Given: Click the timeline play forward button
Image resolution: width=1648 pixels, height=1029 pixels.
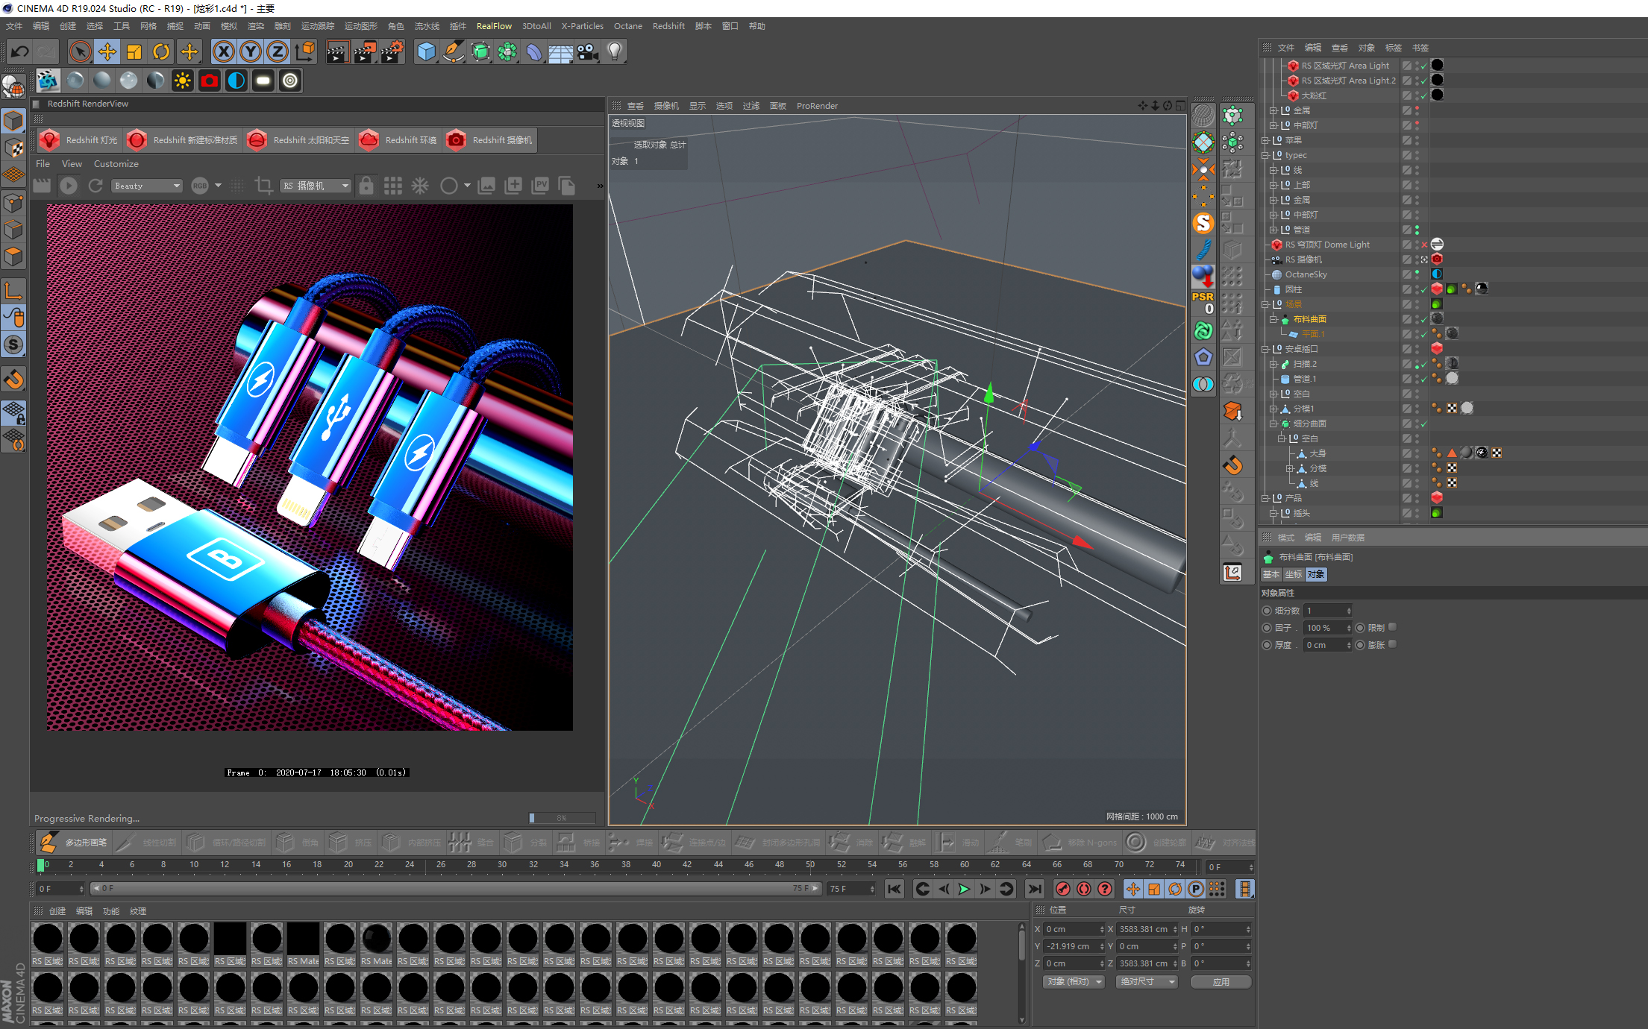Looking at the screenshot, I should click(964, 889).
